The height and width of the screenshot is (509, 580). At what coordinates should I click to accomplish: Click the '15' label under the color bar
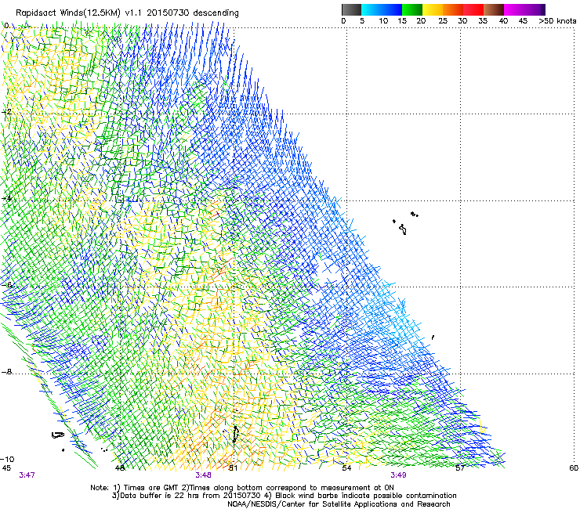tap(402, 21)
